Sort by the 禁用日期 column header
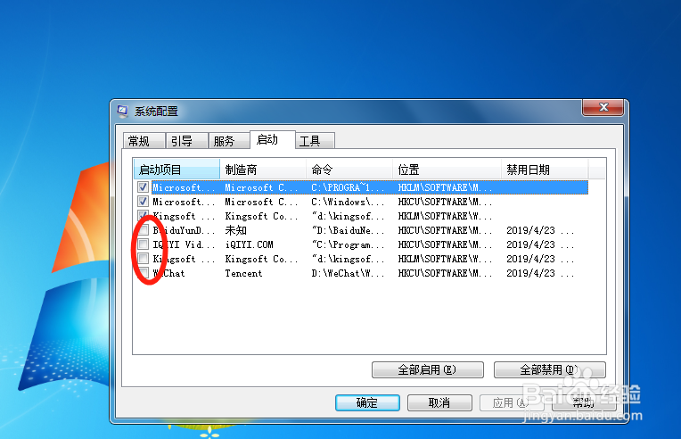Image resolution: width=681 pixels, height=439 pixels. [x=545, y=170]
